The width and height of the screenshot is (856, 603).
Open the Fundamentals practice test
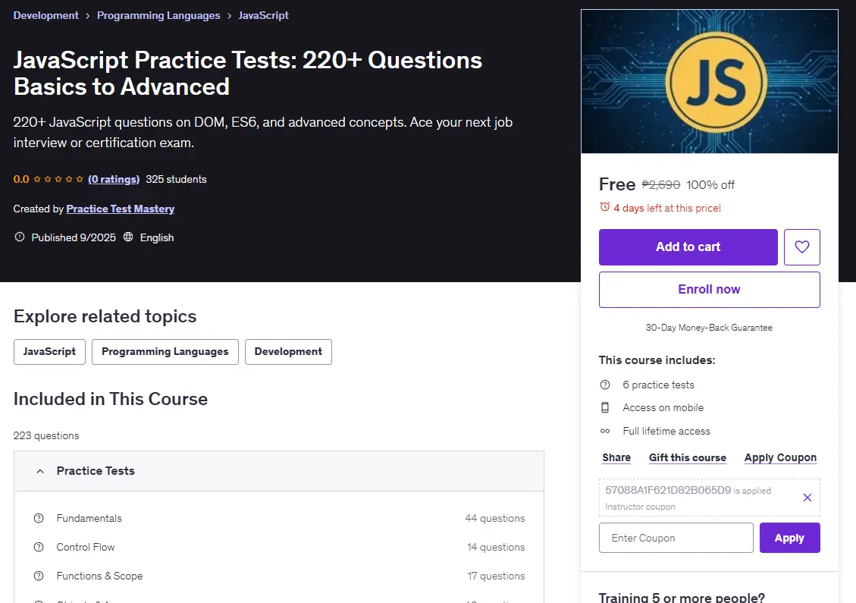click(x=89, y=518)
